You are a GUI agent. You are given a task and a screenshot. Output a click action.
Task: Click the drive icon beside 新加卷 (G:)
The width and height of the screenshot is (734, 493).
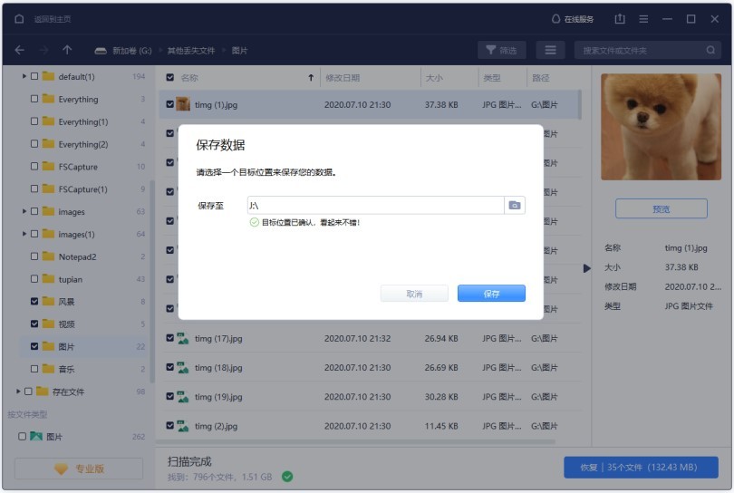pyautogui.click(x=101, y=51)
